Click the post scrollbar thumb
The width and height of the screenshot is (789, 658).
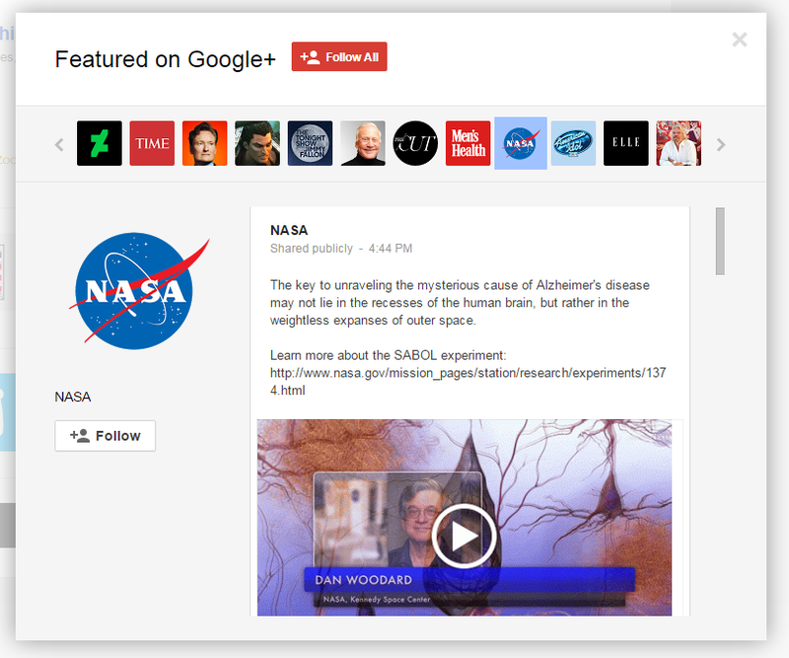(720, 241)
